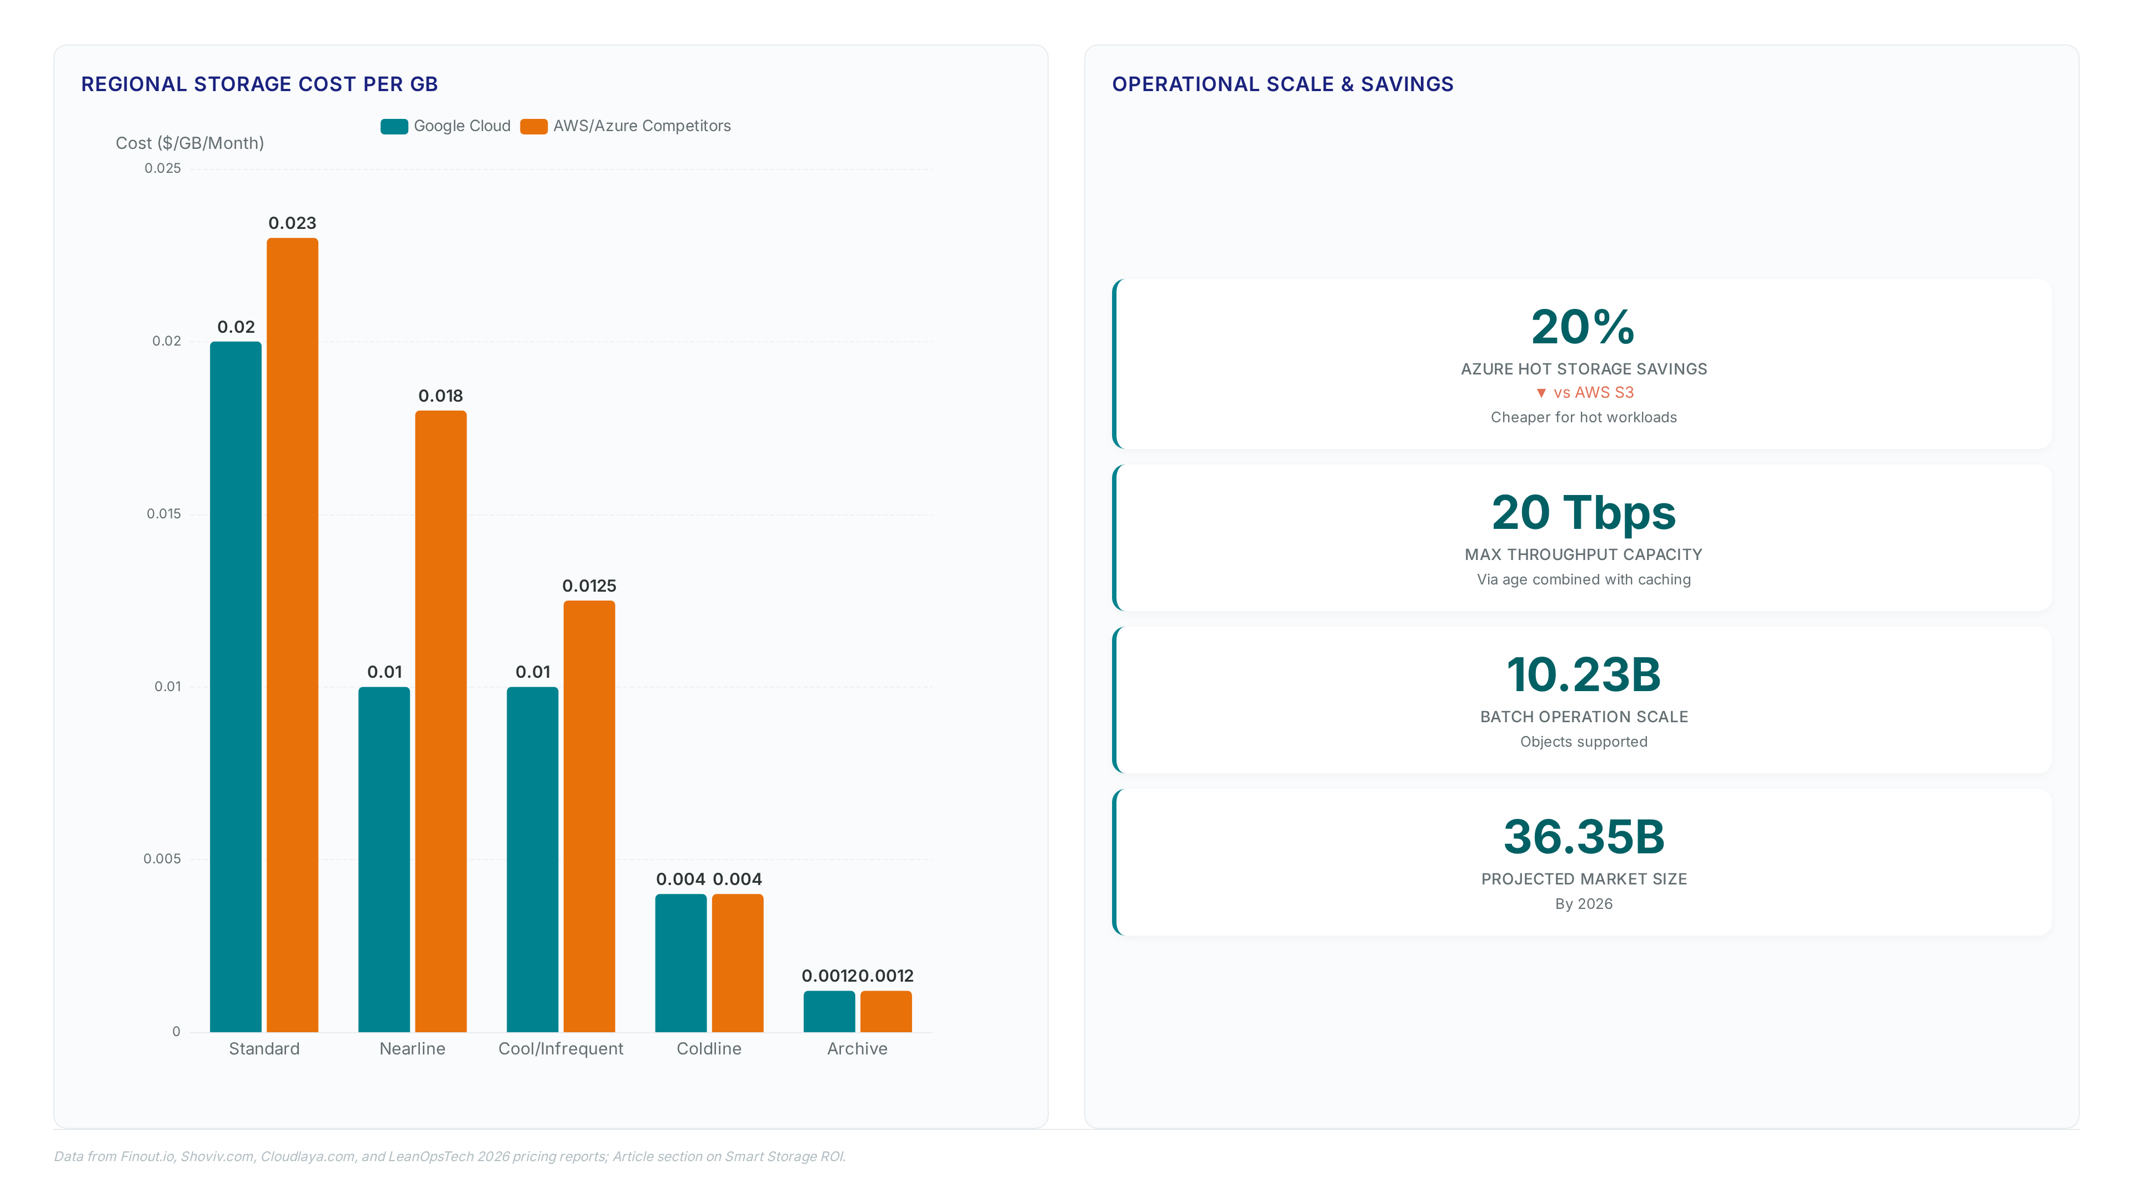Click the By 2026 caption

[x=1583, y=904]
